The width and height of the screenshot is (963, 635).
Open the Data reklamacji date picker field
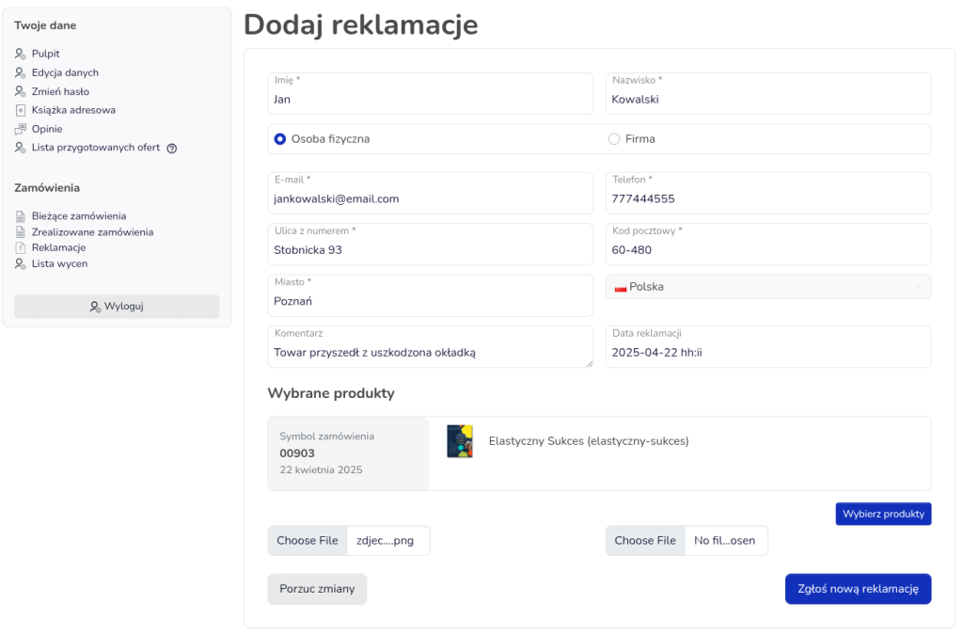click(767, 353)
